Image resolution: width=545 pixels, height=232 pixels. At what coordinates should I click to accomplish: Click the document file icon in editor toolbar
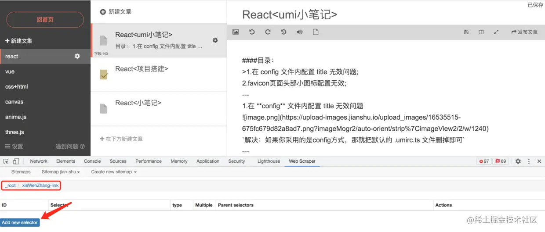316,32
